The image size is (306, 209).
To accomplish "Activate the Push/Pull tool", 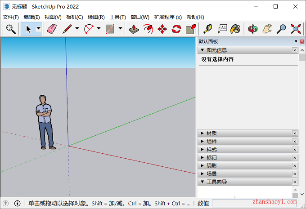I will click(x=134, y=29).
